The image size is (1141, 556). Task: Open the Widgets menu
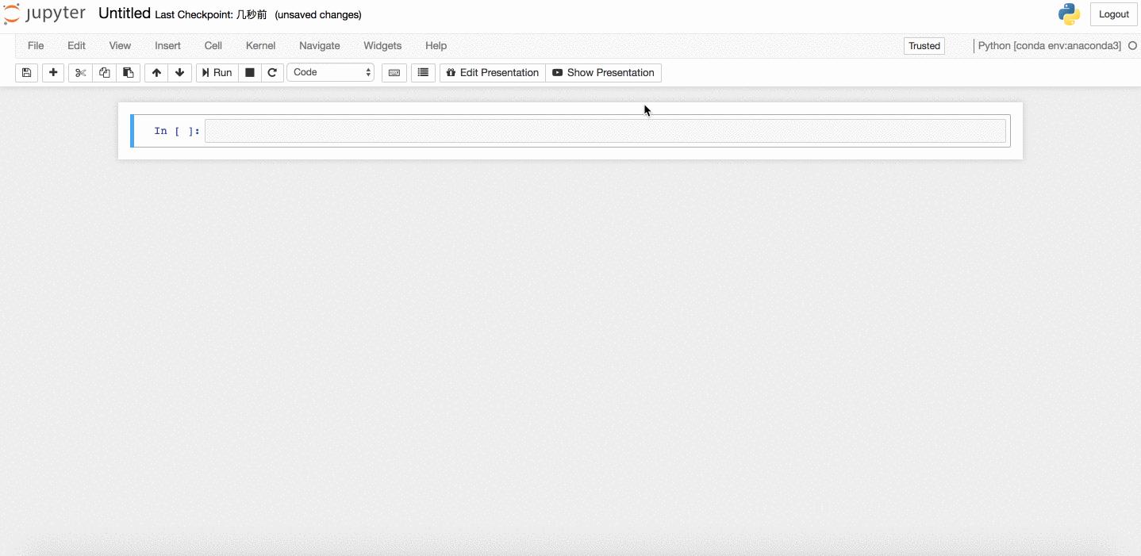click(382, 45)
